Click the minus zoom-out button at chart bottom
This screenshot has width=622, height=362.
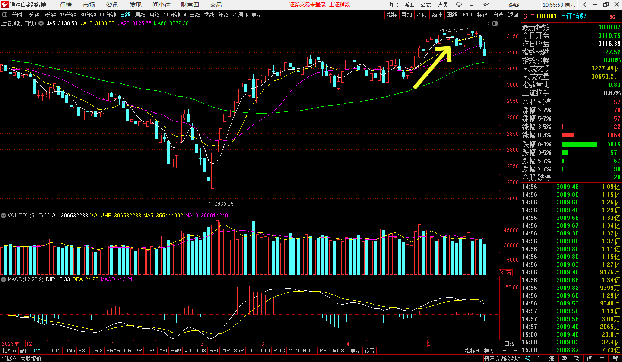pos(514,351)
